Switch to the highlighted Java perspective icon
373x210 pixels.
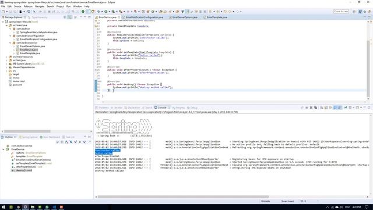[x=360, y=12]
